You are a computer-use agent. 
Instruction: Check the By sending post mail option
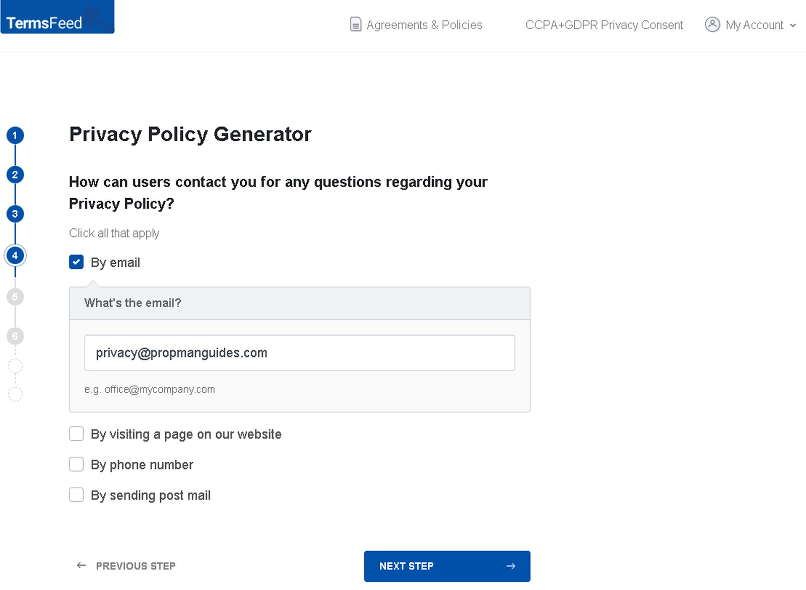tap(77, 495)
